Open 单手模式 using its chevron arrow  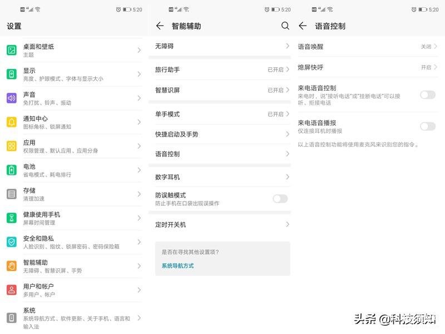pyautogui.click(x=288, y=114)
